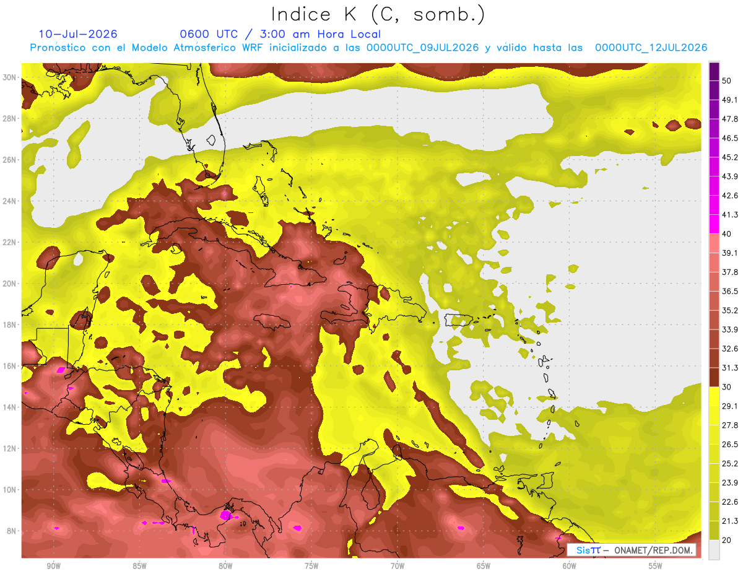The height and width of the screenshot is (574, 743).
Task: Click the '26N' latitude label
Action: click(x=9, y=160)
